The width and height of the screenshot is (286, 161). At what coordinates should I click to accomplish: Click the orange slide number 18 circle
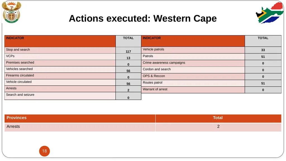[44, 151]
